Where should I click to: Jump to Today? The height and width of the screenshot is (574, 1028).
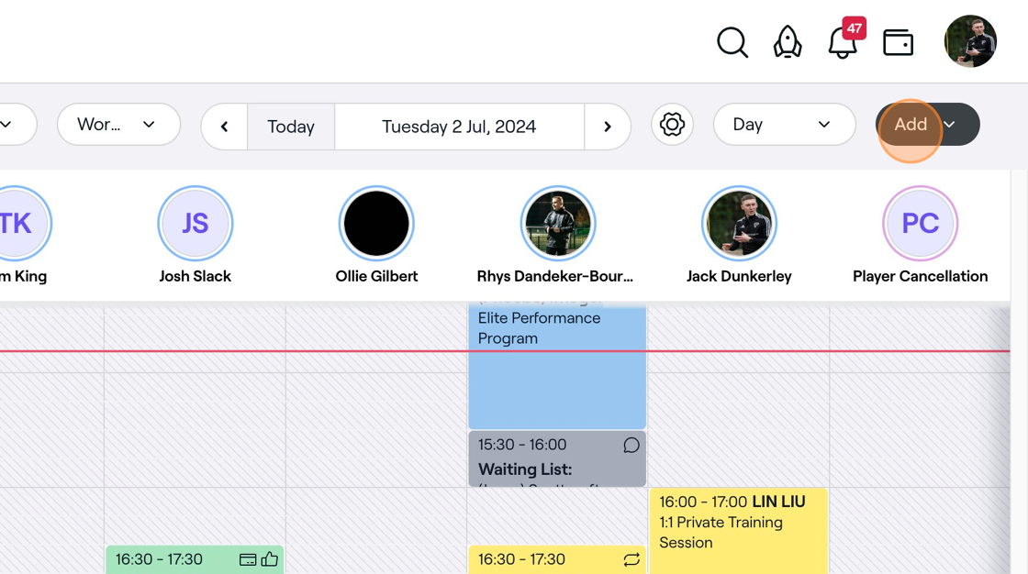[291, 127]
